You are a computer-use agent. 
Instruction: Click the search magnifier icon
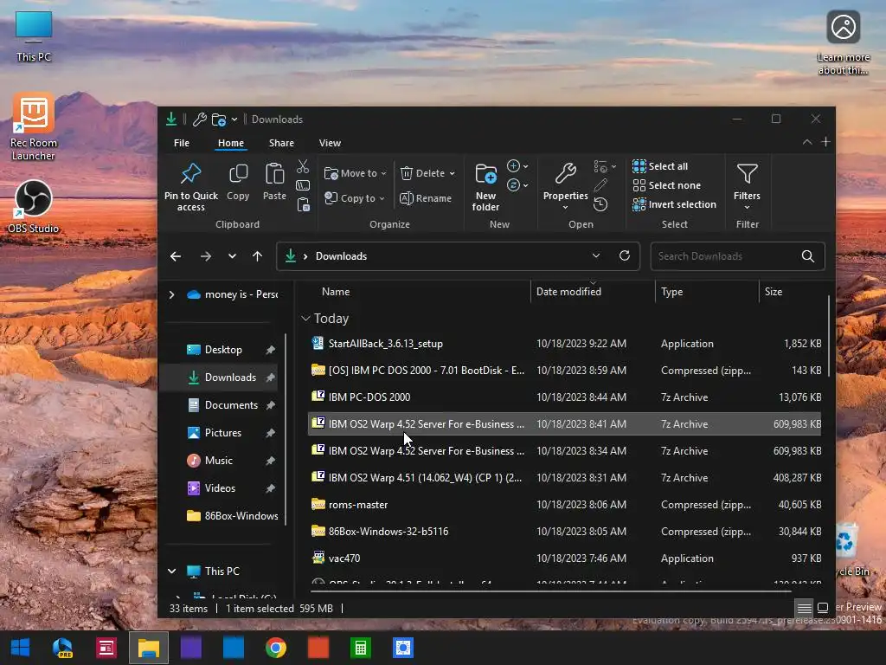(808, 256)
